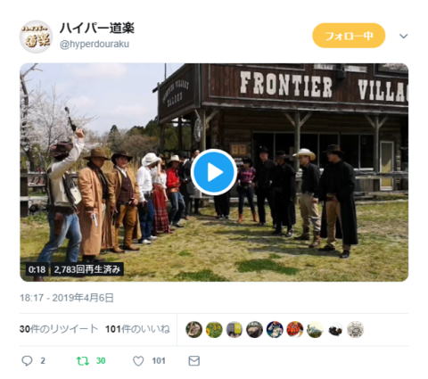
Task: Click the second yellow-green liker avatar
Action: (214, 330)
